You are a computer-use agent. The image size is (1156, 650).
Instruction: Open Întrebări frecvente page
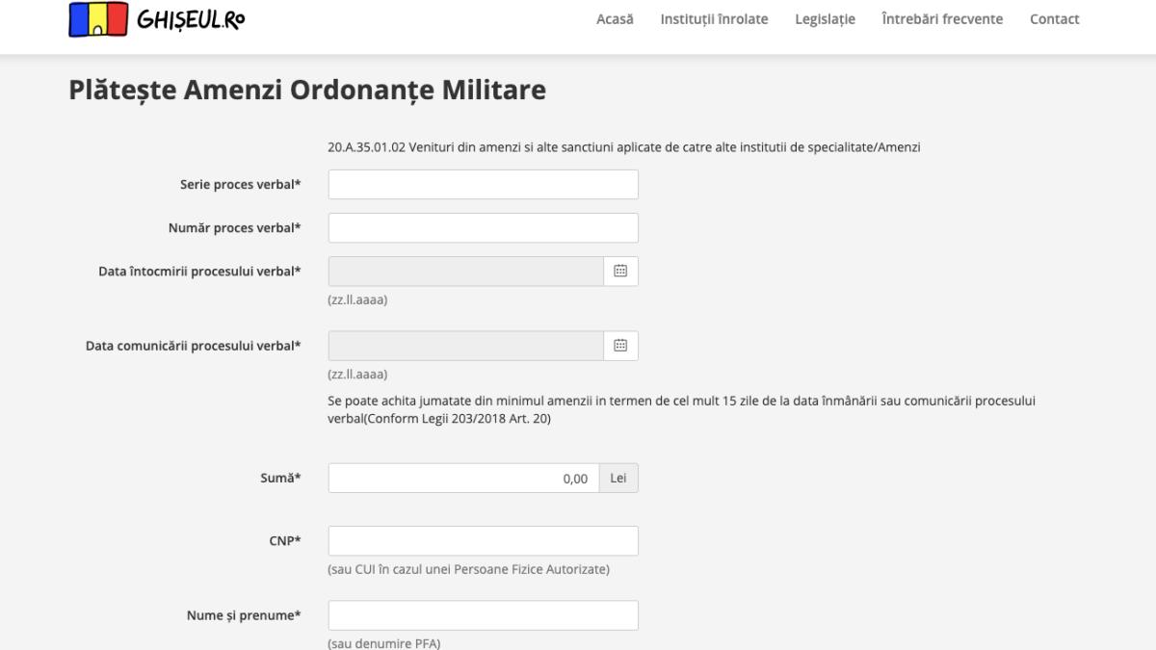coord(941,19)
